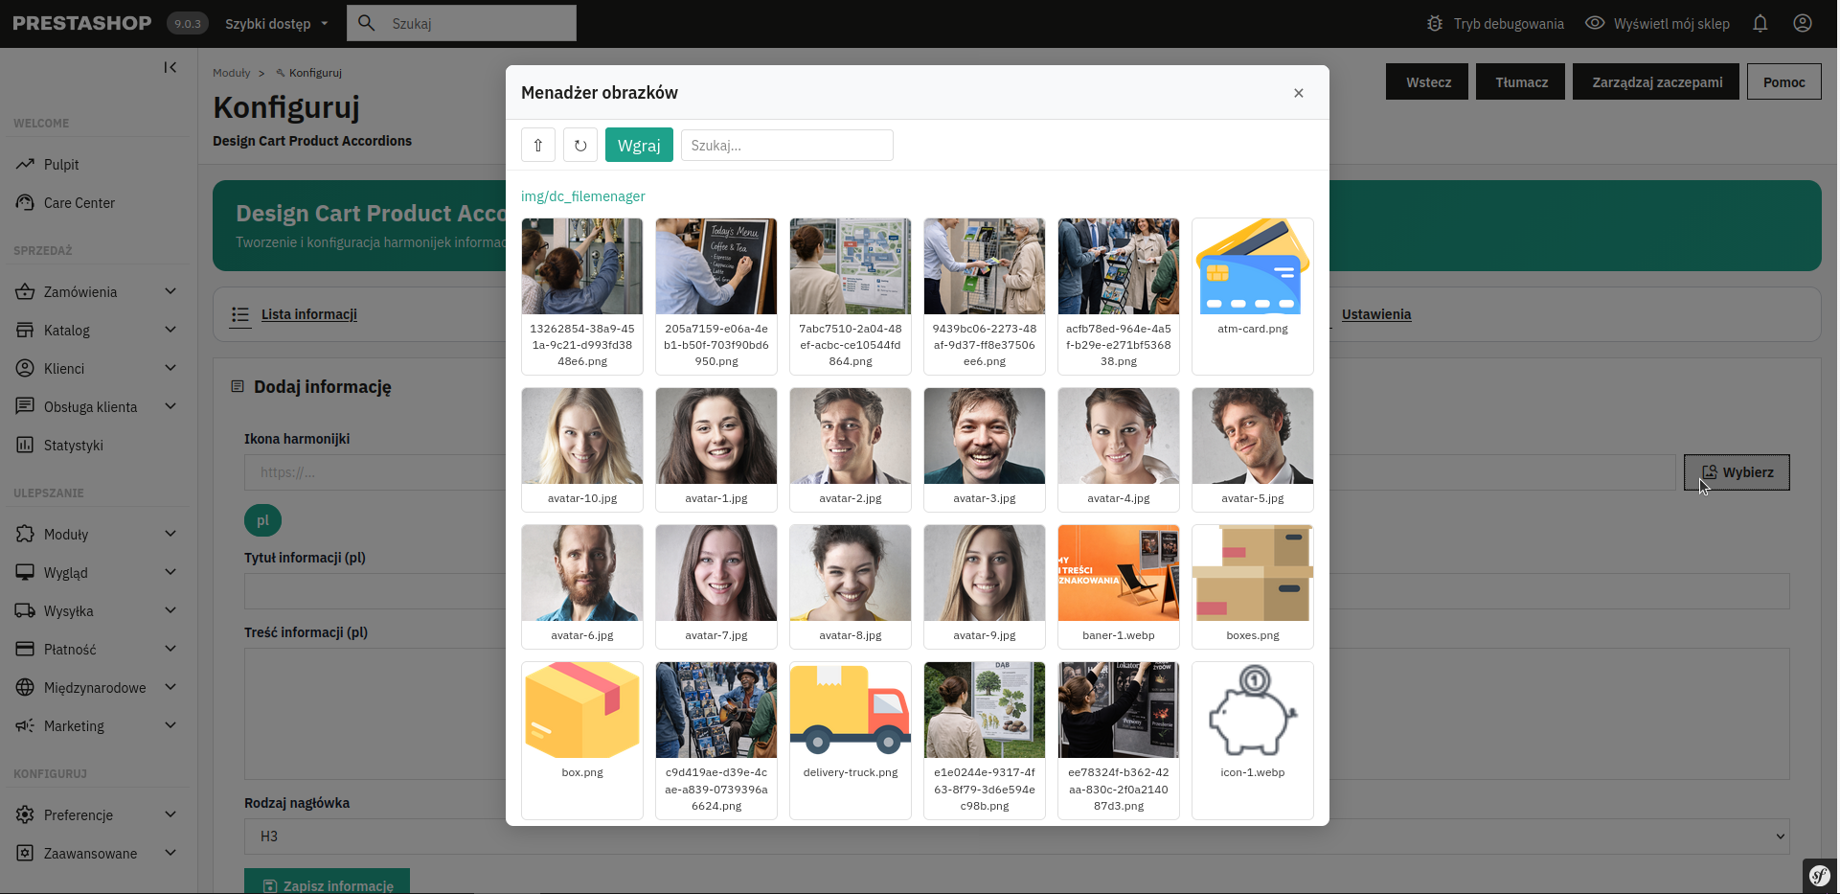This screenshot has height=894, width=1840.
Task: Expand the Obsługa klienta submenu chevron
Action: point(170,406)
